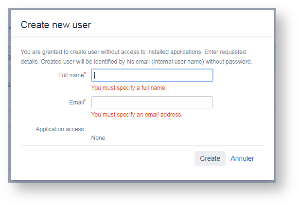Click the "None" application access value
Image resolution: width=299 pixels, height=206 pixels.
point(98,138)
